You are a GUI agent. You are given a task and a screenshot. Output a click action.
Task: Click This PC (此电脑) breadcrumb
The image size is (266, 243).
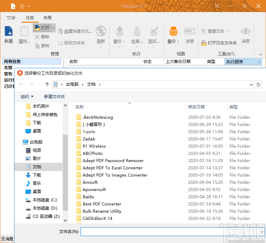point(72,84)
